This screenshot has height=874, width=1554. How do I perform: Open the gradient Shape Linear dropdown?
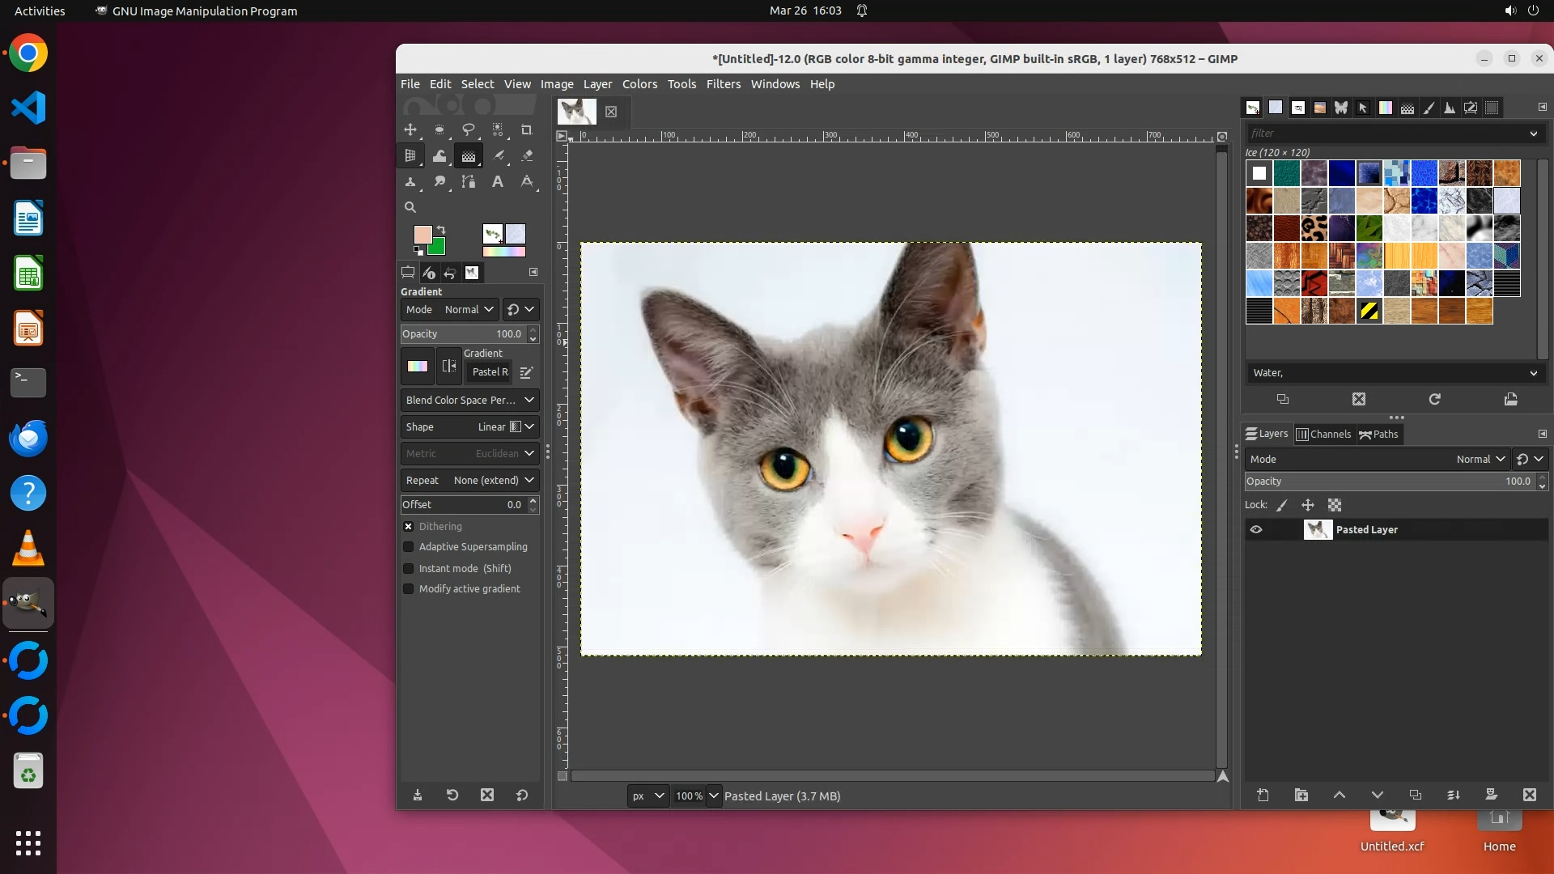pos(529,426)
